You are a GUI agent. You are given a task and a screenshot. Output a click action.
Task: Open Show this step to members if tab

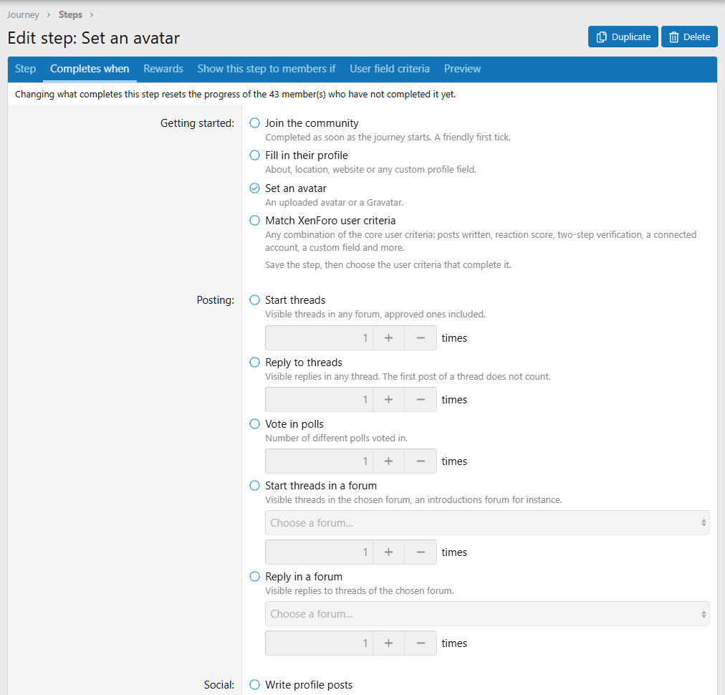[x=267, y=69]
